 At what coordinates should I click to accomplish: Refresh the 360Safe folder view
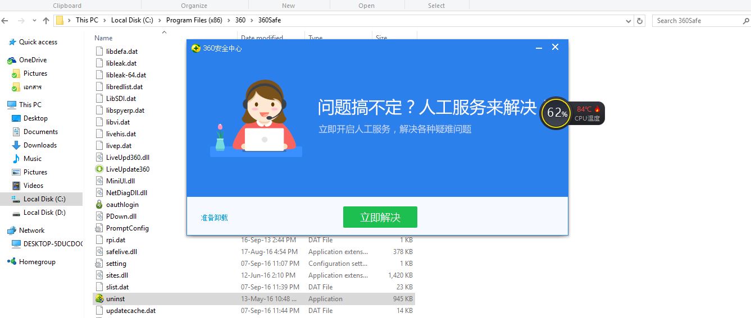tap(640, 21)
